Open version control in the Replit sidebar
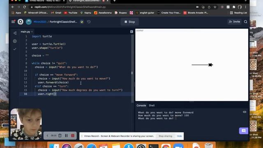 15,33
